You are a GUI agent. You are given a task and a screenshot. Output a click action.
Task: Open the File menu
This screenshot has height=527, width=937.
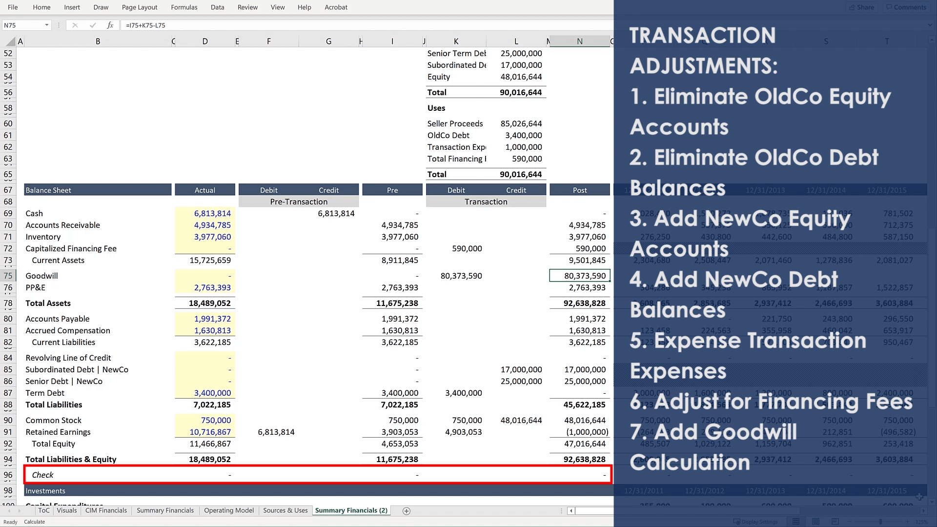[13, 7]
